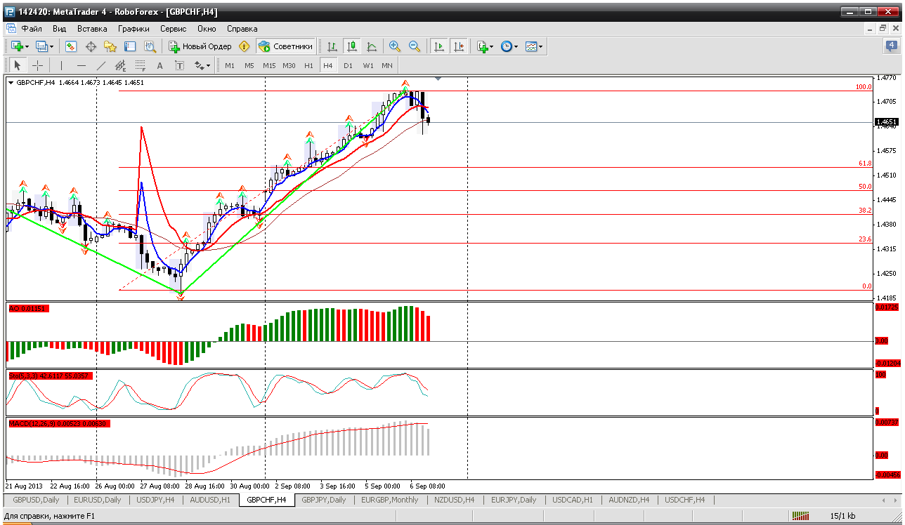Select the D1 timeframe button
This screenshot has width=905, height=525.
coord(348,65)
